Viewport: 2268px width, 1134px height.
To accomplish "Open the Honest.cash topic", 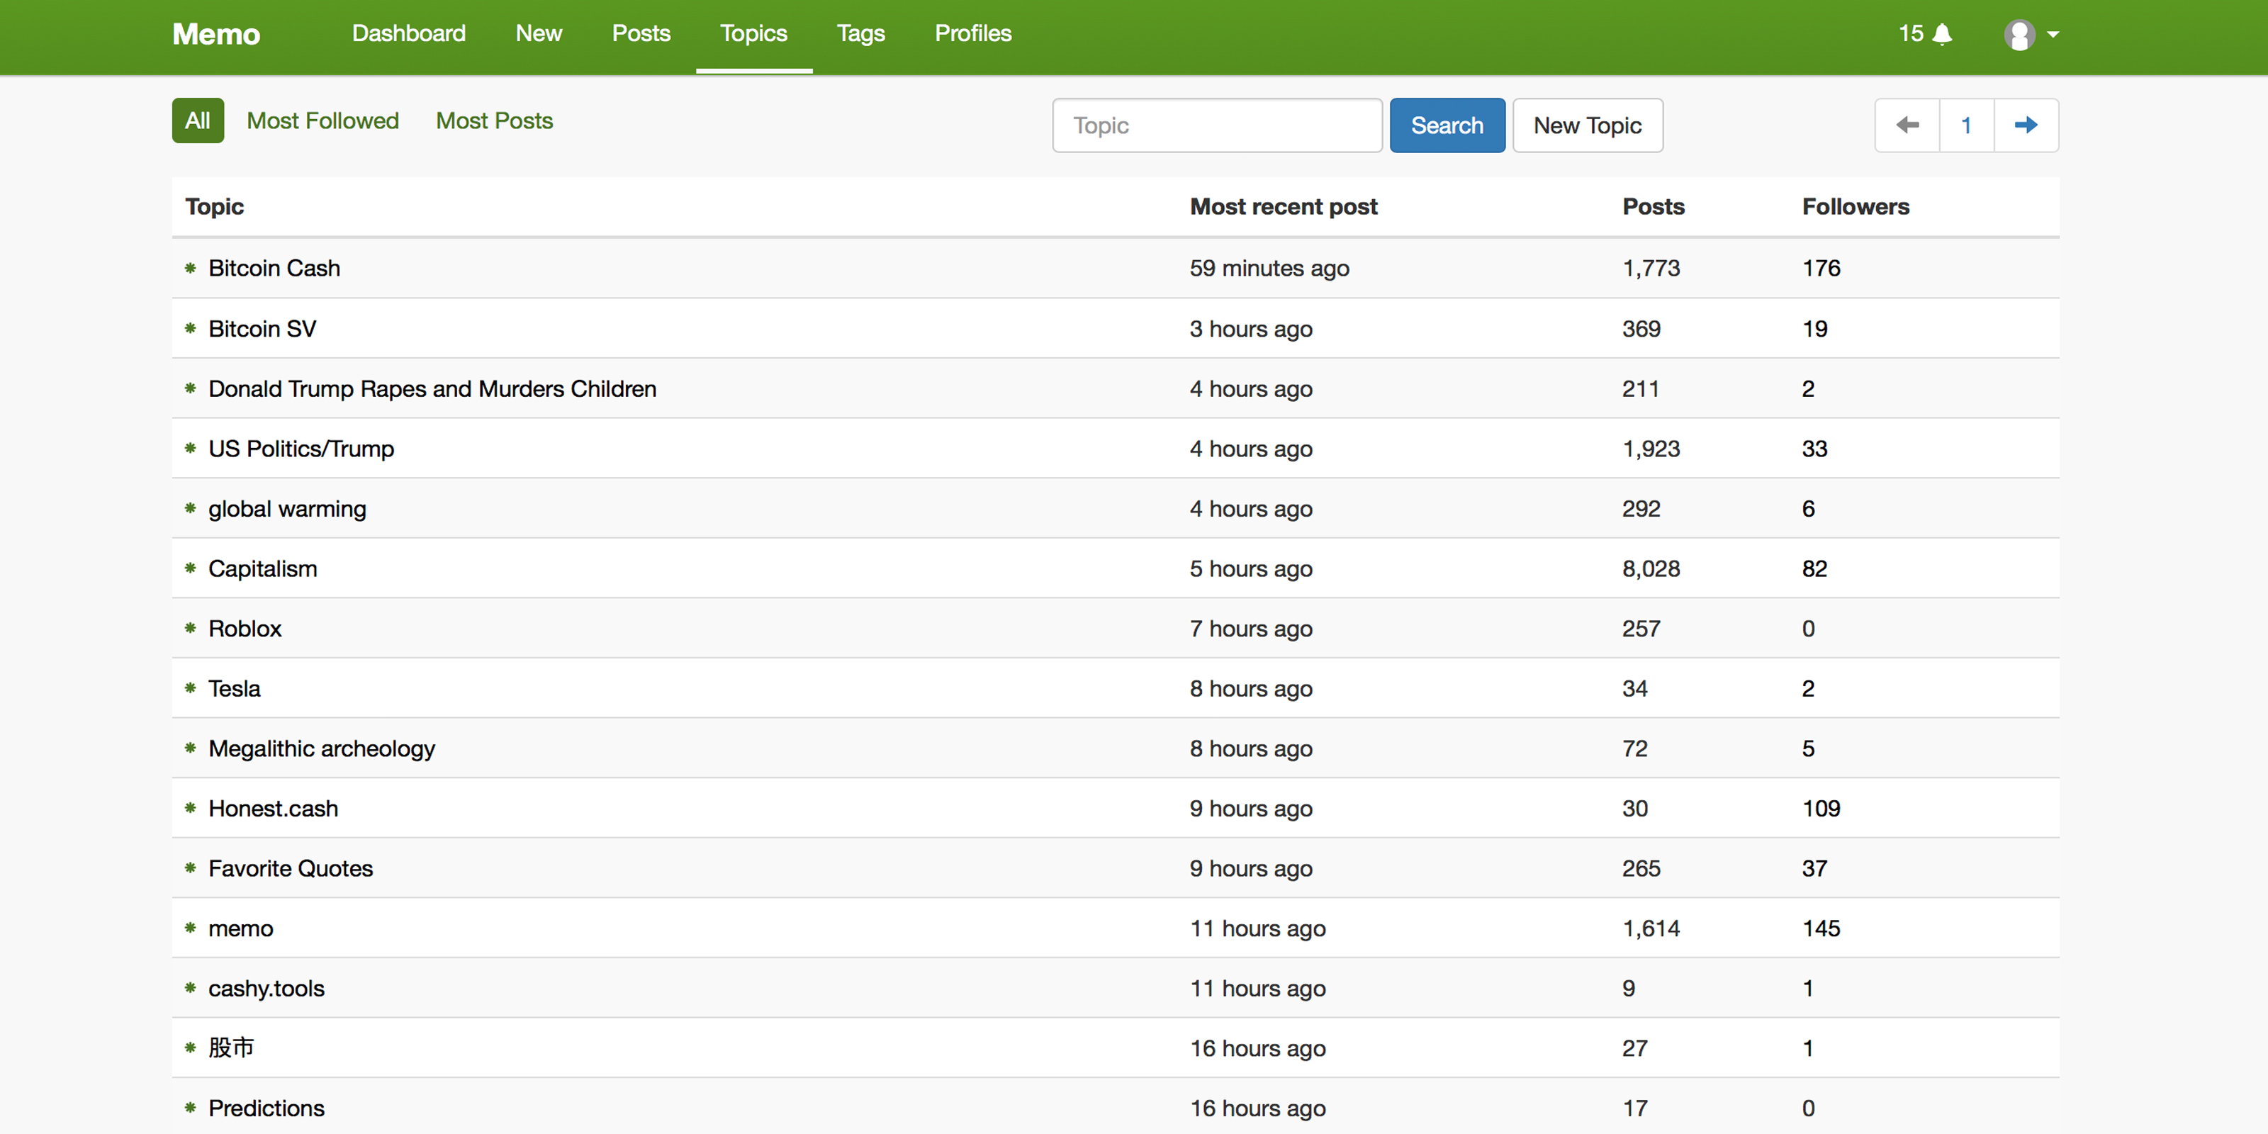I will pyautogui.click(x=273, y=808).
